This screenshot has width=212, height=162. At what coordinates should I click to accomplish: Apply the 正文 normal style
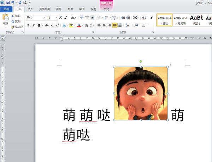(x=164, y=20)
